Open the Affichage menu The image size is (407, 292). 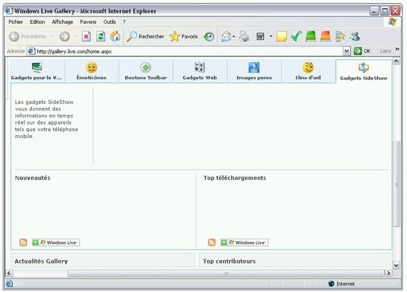62,22
